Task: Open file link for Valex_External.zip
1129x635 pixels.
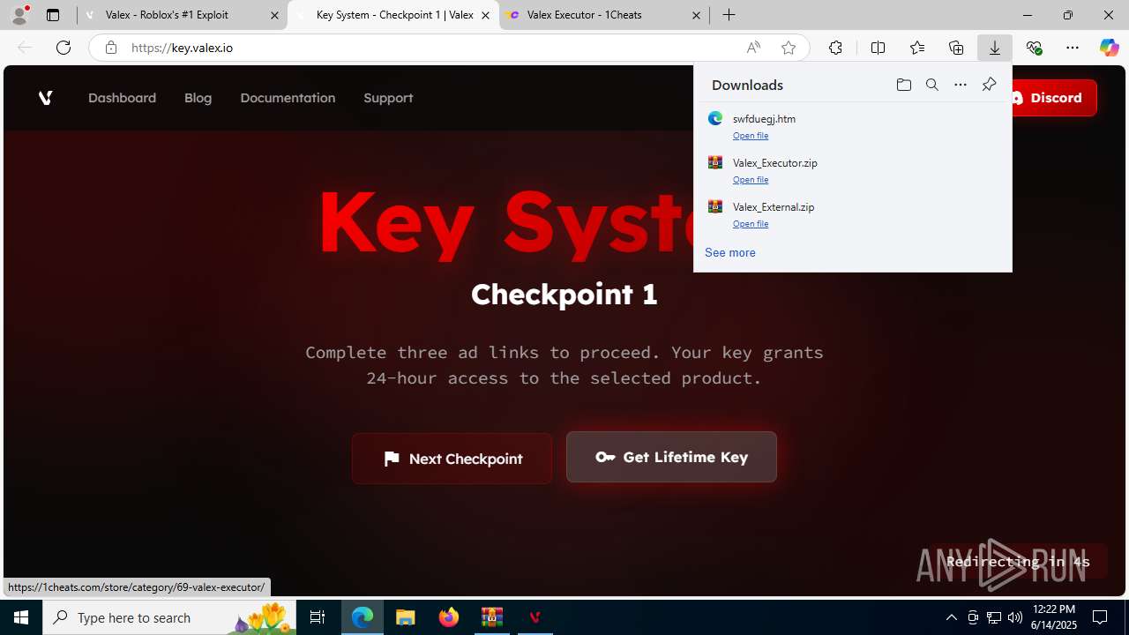Action: click(x=751, y=224)
